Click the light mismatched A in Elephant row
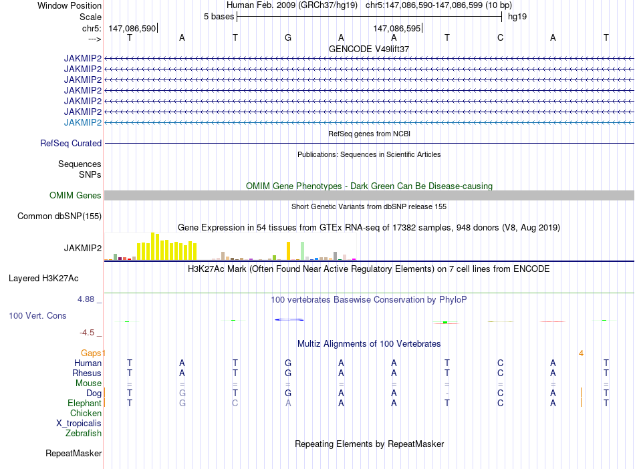 tap(288, 403)
